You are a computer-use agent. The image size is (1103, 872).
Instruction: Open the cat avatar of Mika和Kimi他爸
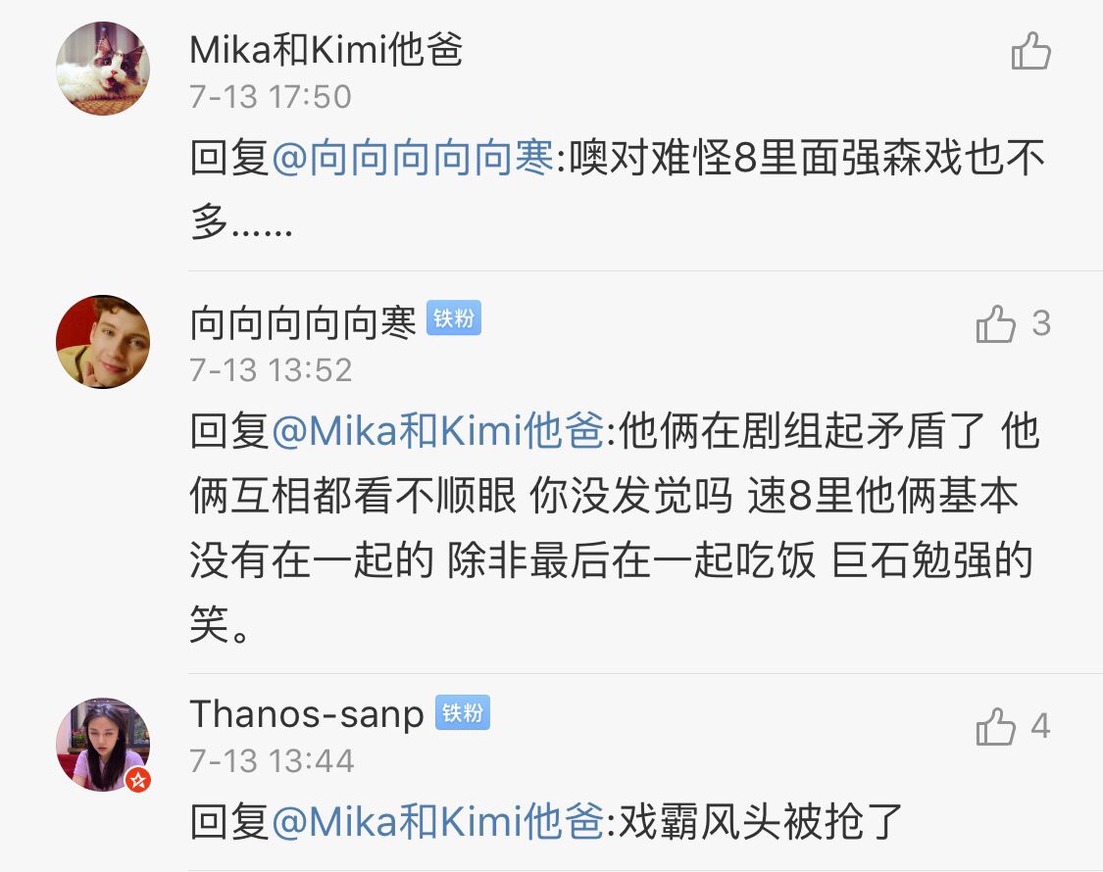pyautogui.click(x=103, y=69)
